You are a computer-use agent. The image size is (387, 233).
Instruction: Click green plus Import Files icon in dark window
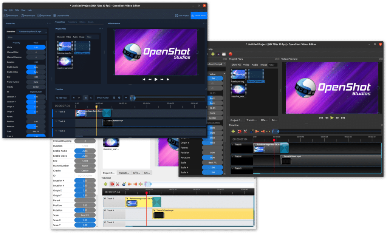pyautogui.click(x=213, y=54)
